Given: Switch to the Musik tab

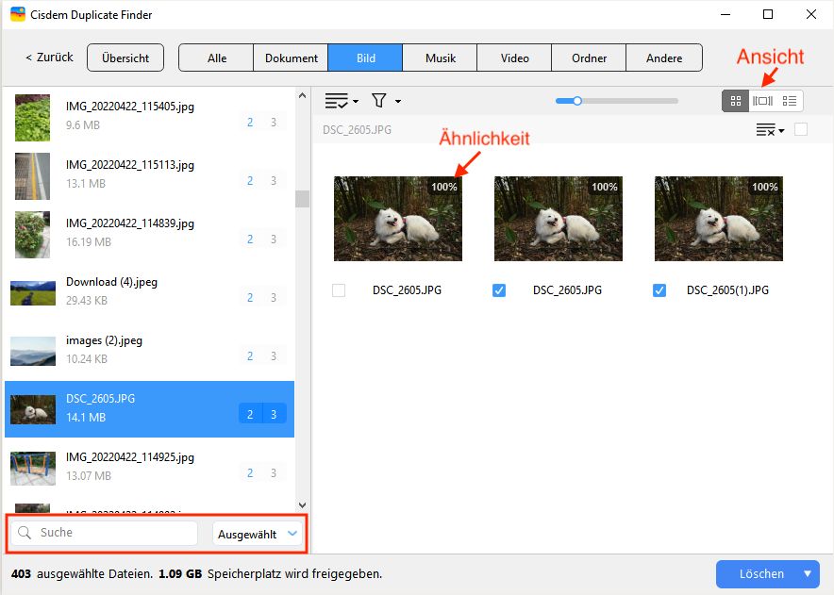Looking at the screenshot, I should (x=441, y=58).
